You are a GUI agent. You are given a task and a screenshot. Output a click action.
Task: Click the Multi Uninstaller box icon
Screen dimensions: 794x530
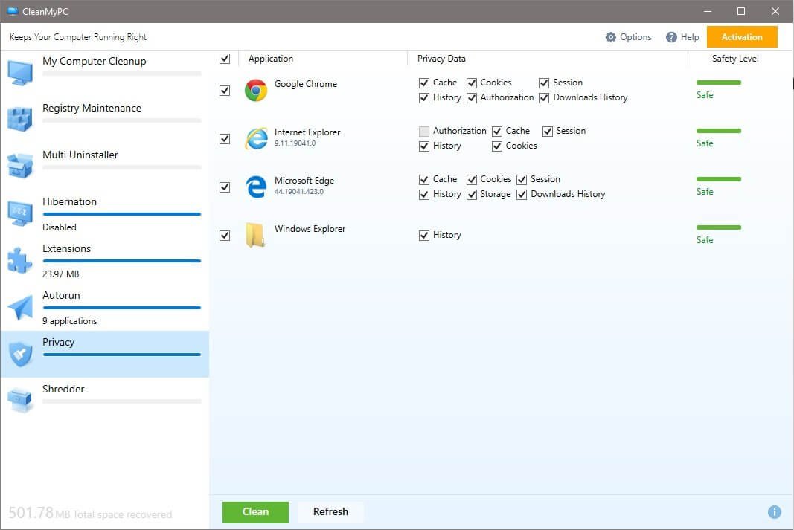click(x=20, y=166)
